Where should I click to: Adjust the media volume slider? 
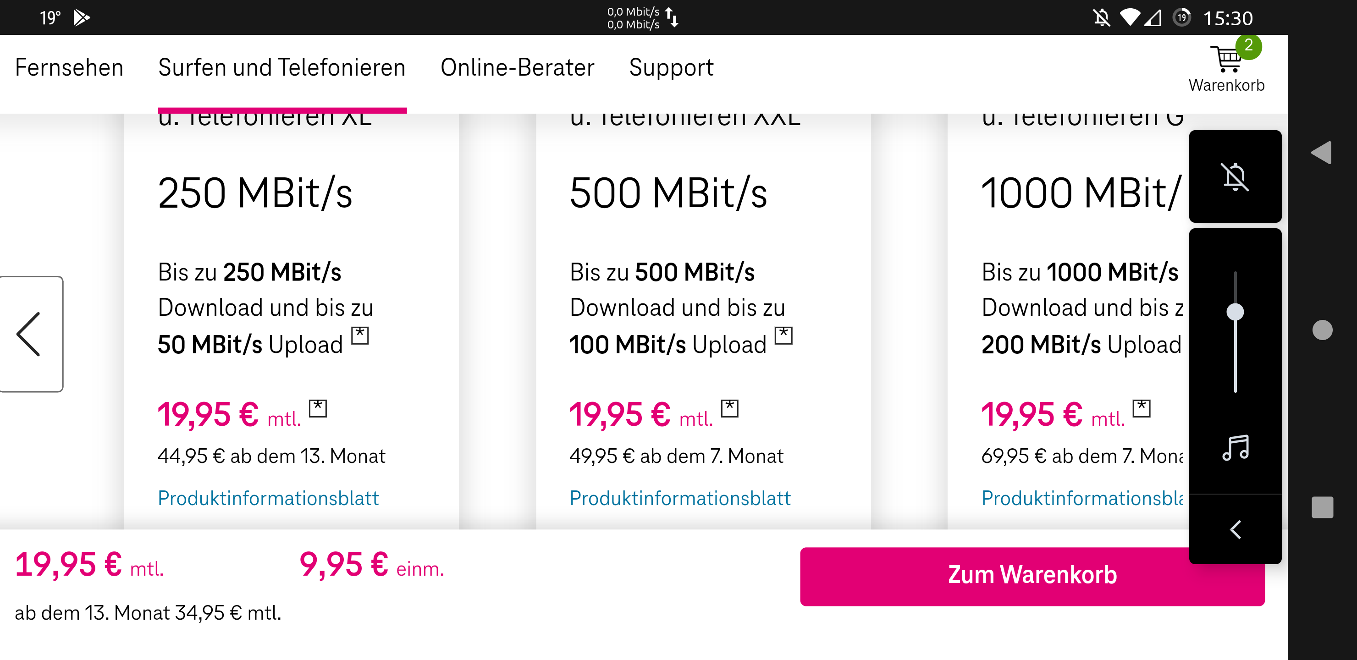pyautogui.click(x=1235, y=312)
